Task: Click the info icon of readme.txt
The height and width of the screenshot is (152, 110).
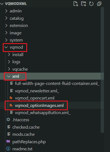Action: tap(8, 149)
